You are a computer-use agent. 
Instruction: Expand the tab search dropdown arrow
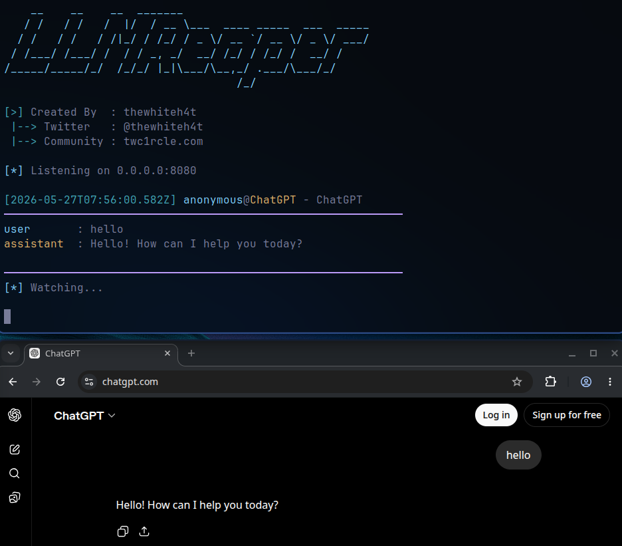coord(11,353)
